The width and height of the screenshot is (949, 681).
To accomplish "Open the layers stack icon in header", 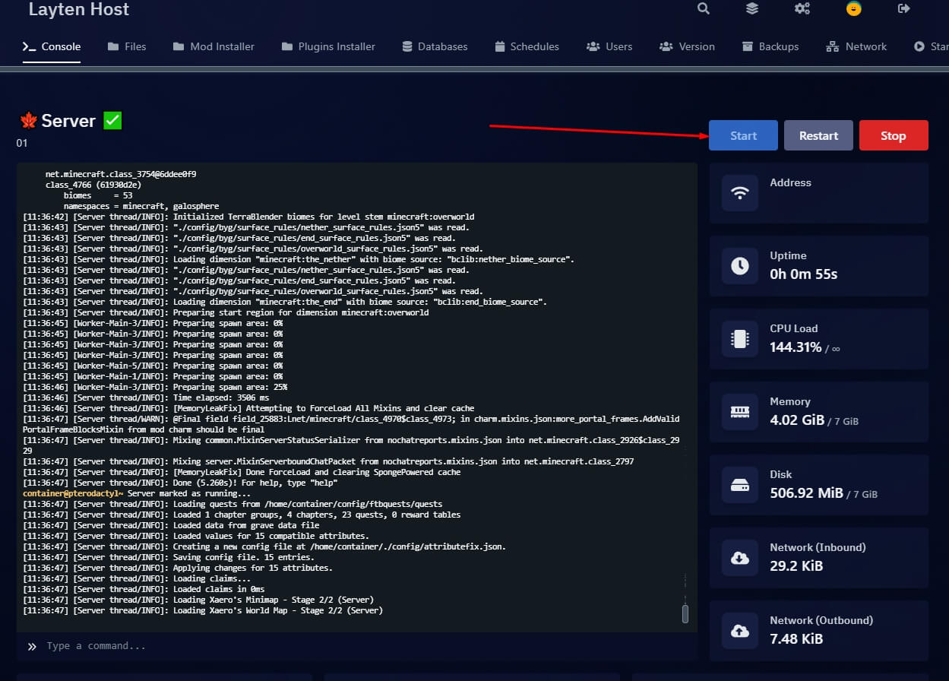I will click(752, 8).
